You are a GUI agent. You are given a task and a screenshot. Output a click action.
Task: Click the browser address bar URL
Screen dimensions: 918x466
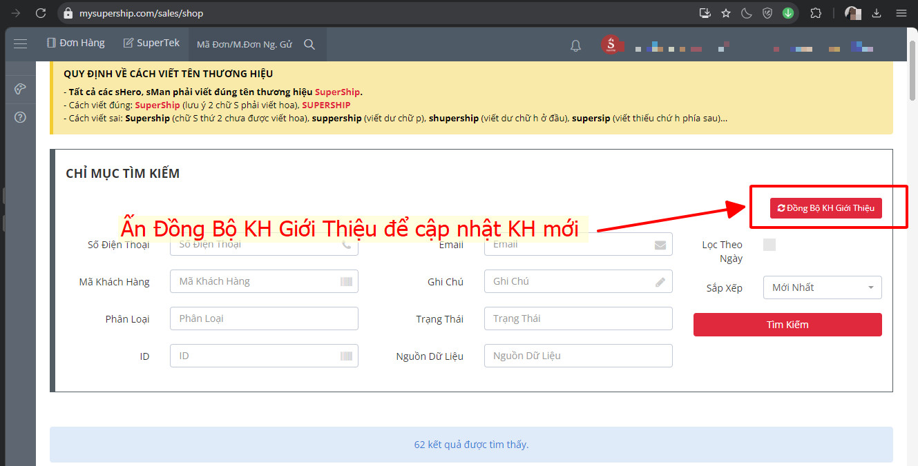click(x=142, y=13)
